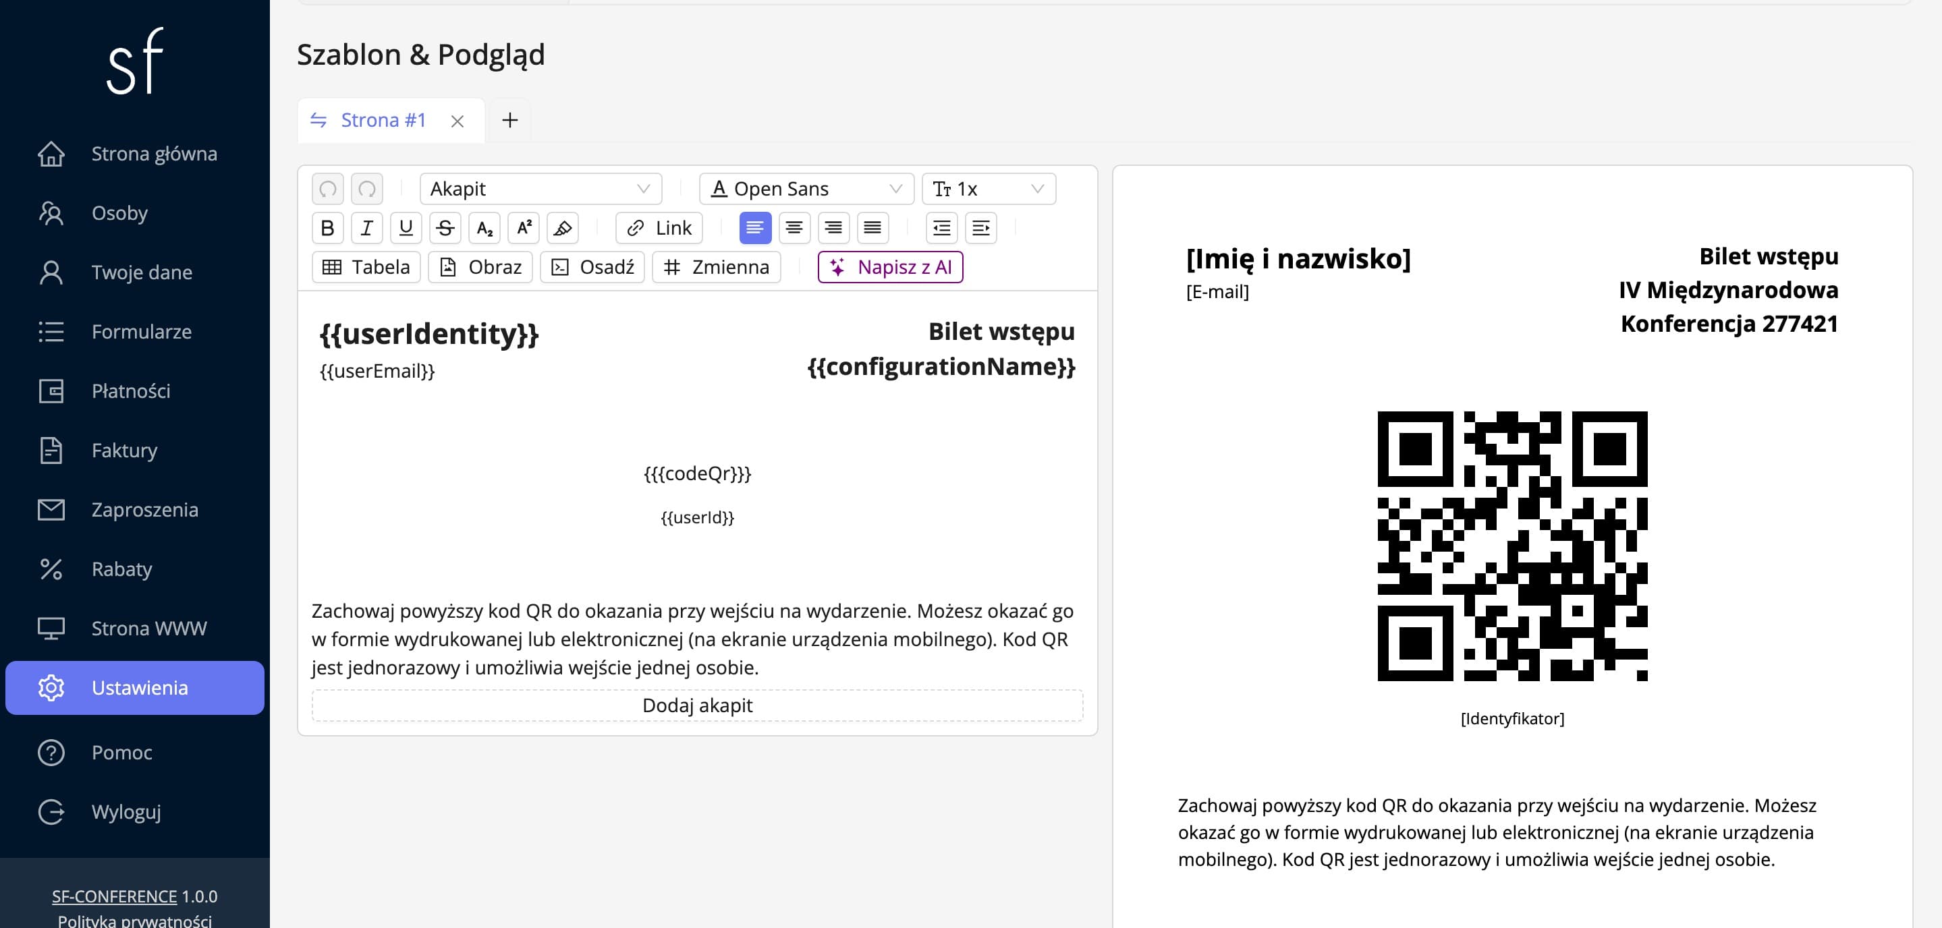Open the Polityka prywatności link

click(x=135, y=921)
